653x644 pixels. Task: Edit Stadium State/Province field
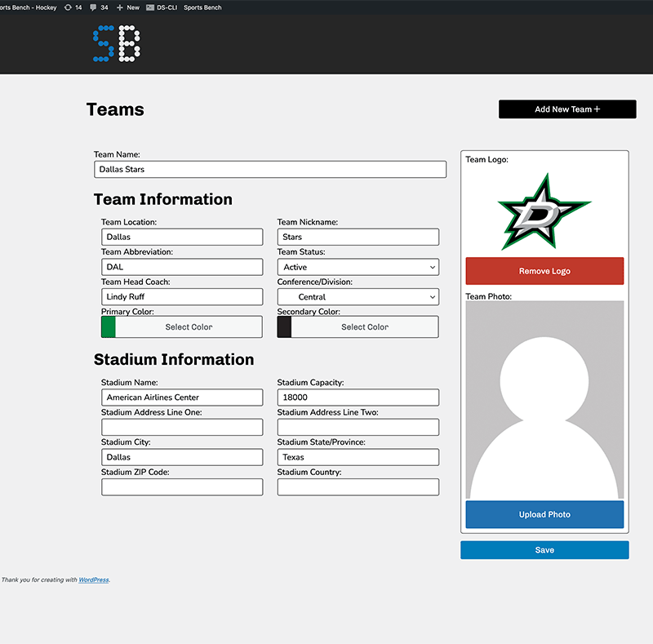(x=358, y=457)
